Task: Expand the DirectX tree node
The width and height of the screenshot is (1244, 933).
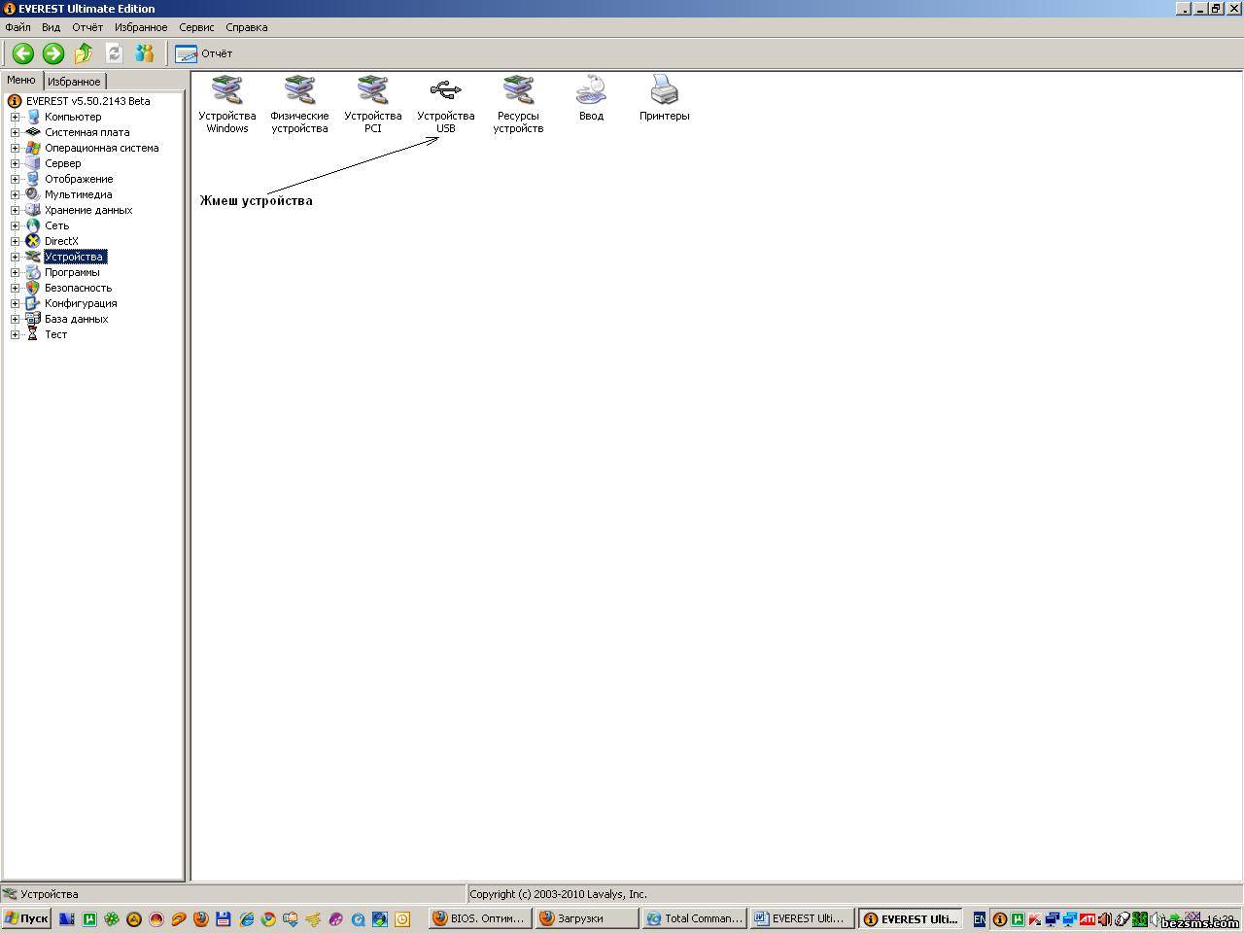Action: coord(15,241)
